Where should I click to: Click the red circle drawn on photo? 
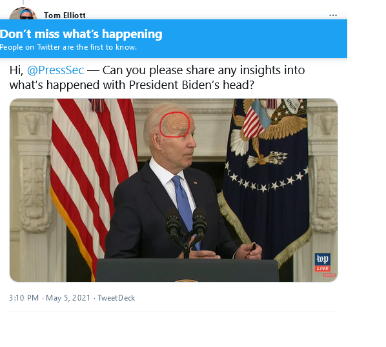174,124
